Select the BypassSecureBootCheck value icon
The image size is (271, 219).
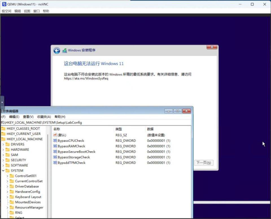(55, 152)
